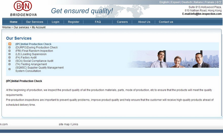Select (LS) Loading Supervision link
Image resolution: width=223 pixels, height=136 pixels.
tap(31, 54)
